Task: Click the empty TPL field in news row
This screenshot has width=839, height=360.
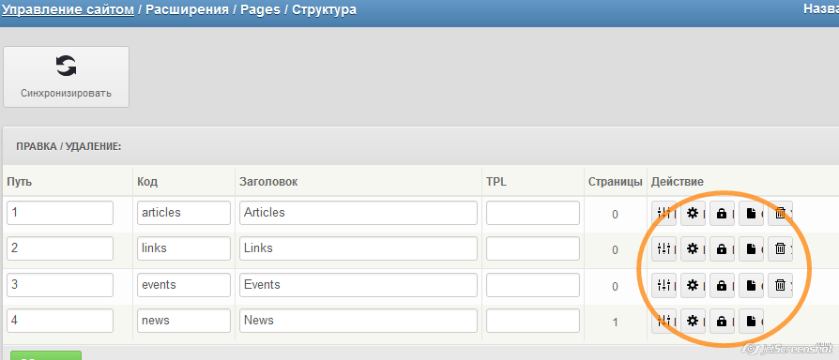Action: coord(533,321)
